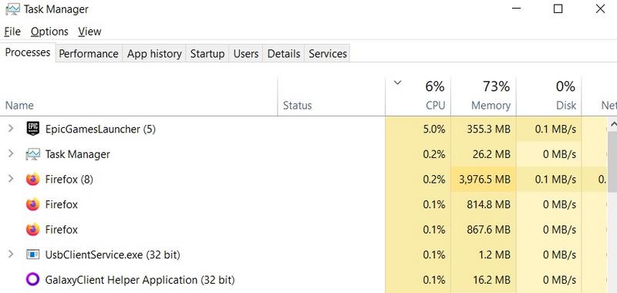Click the process list scrollbar up arrow
Screen dimensions: 617x293
pyautogui.click(x=612, y=125)
